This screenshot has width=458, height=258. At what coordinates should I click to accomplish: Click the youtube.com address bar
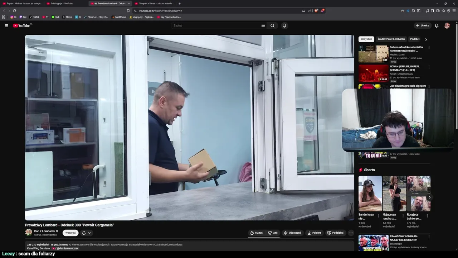tap(218, 11)
